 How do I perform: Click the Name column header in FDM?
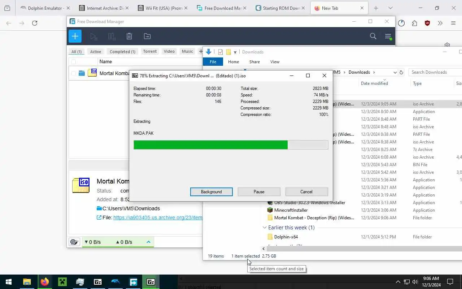106,62
